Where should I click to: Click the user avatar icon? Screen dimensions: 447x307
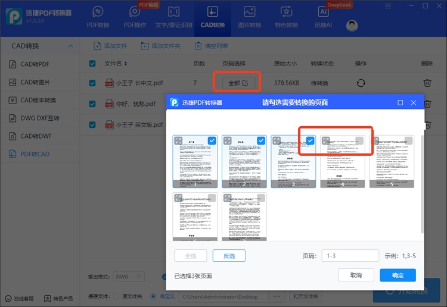(x=352, y=26)
